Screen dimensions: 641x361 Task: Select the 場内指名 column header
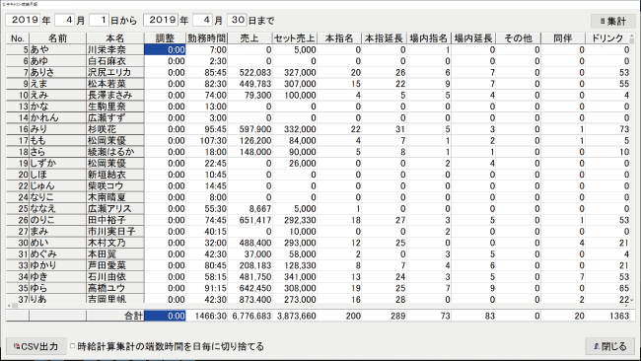[x=429, y=38]
